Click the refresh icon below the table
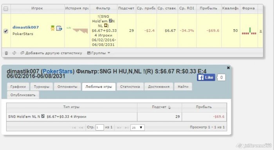The width and height of the screenshot is (274, 150). click(14, 53)
